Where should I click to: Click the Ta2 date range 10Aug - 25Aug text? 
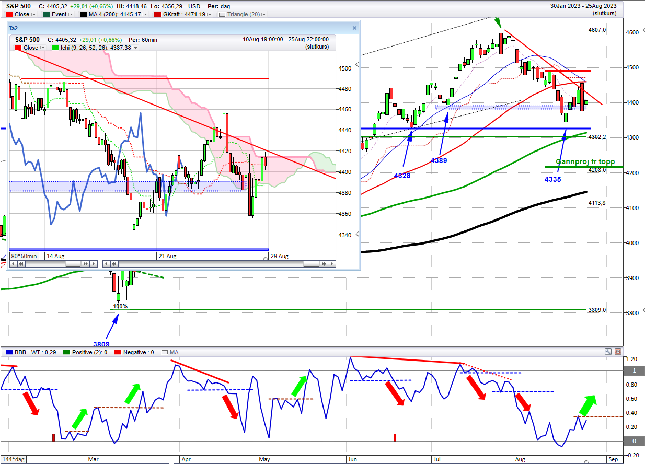286,40
